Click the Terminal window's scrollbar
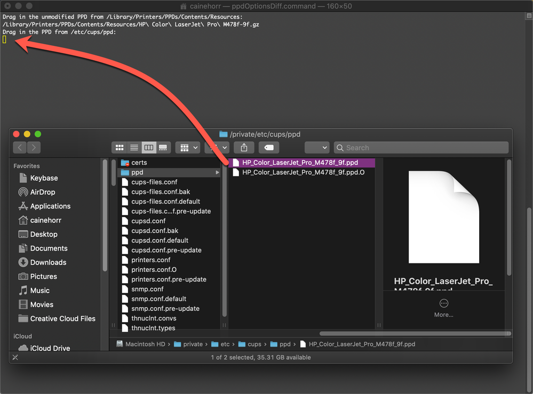Viewport: 533px width, 394px height. click(x=529, y=299)
